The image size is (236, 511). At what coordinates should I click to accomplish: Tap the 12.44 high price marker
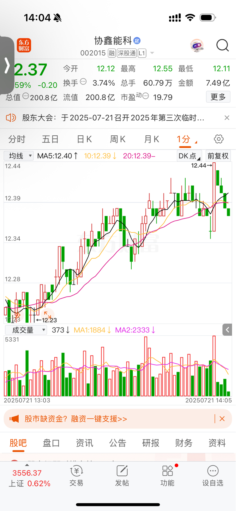click(x=201, y=165)
